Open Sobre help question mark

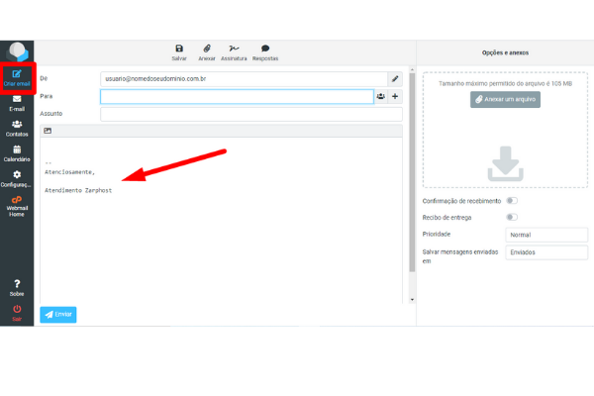tap(17, 288)
